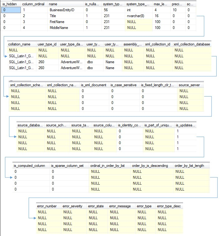Click the xml_collection_id column header
Screen dimensions: 221x236
[x=158, y=44]
